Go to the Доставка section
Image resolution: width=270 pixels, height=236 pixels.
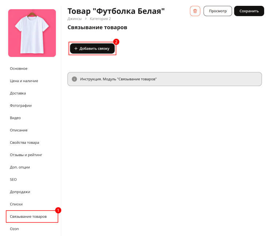click(18, 93)
